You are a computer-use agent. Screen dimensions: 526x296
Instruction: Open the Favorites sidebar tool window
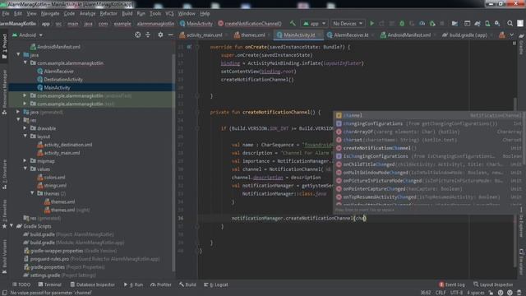click(x=4, y=214)
